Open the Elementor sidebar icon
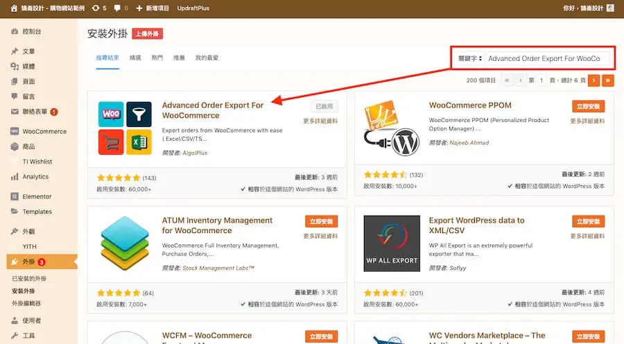624x344 pixels. [x=15, y=196]
